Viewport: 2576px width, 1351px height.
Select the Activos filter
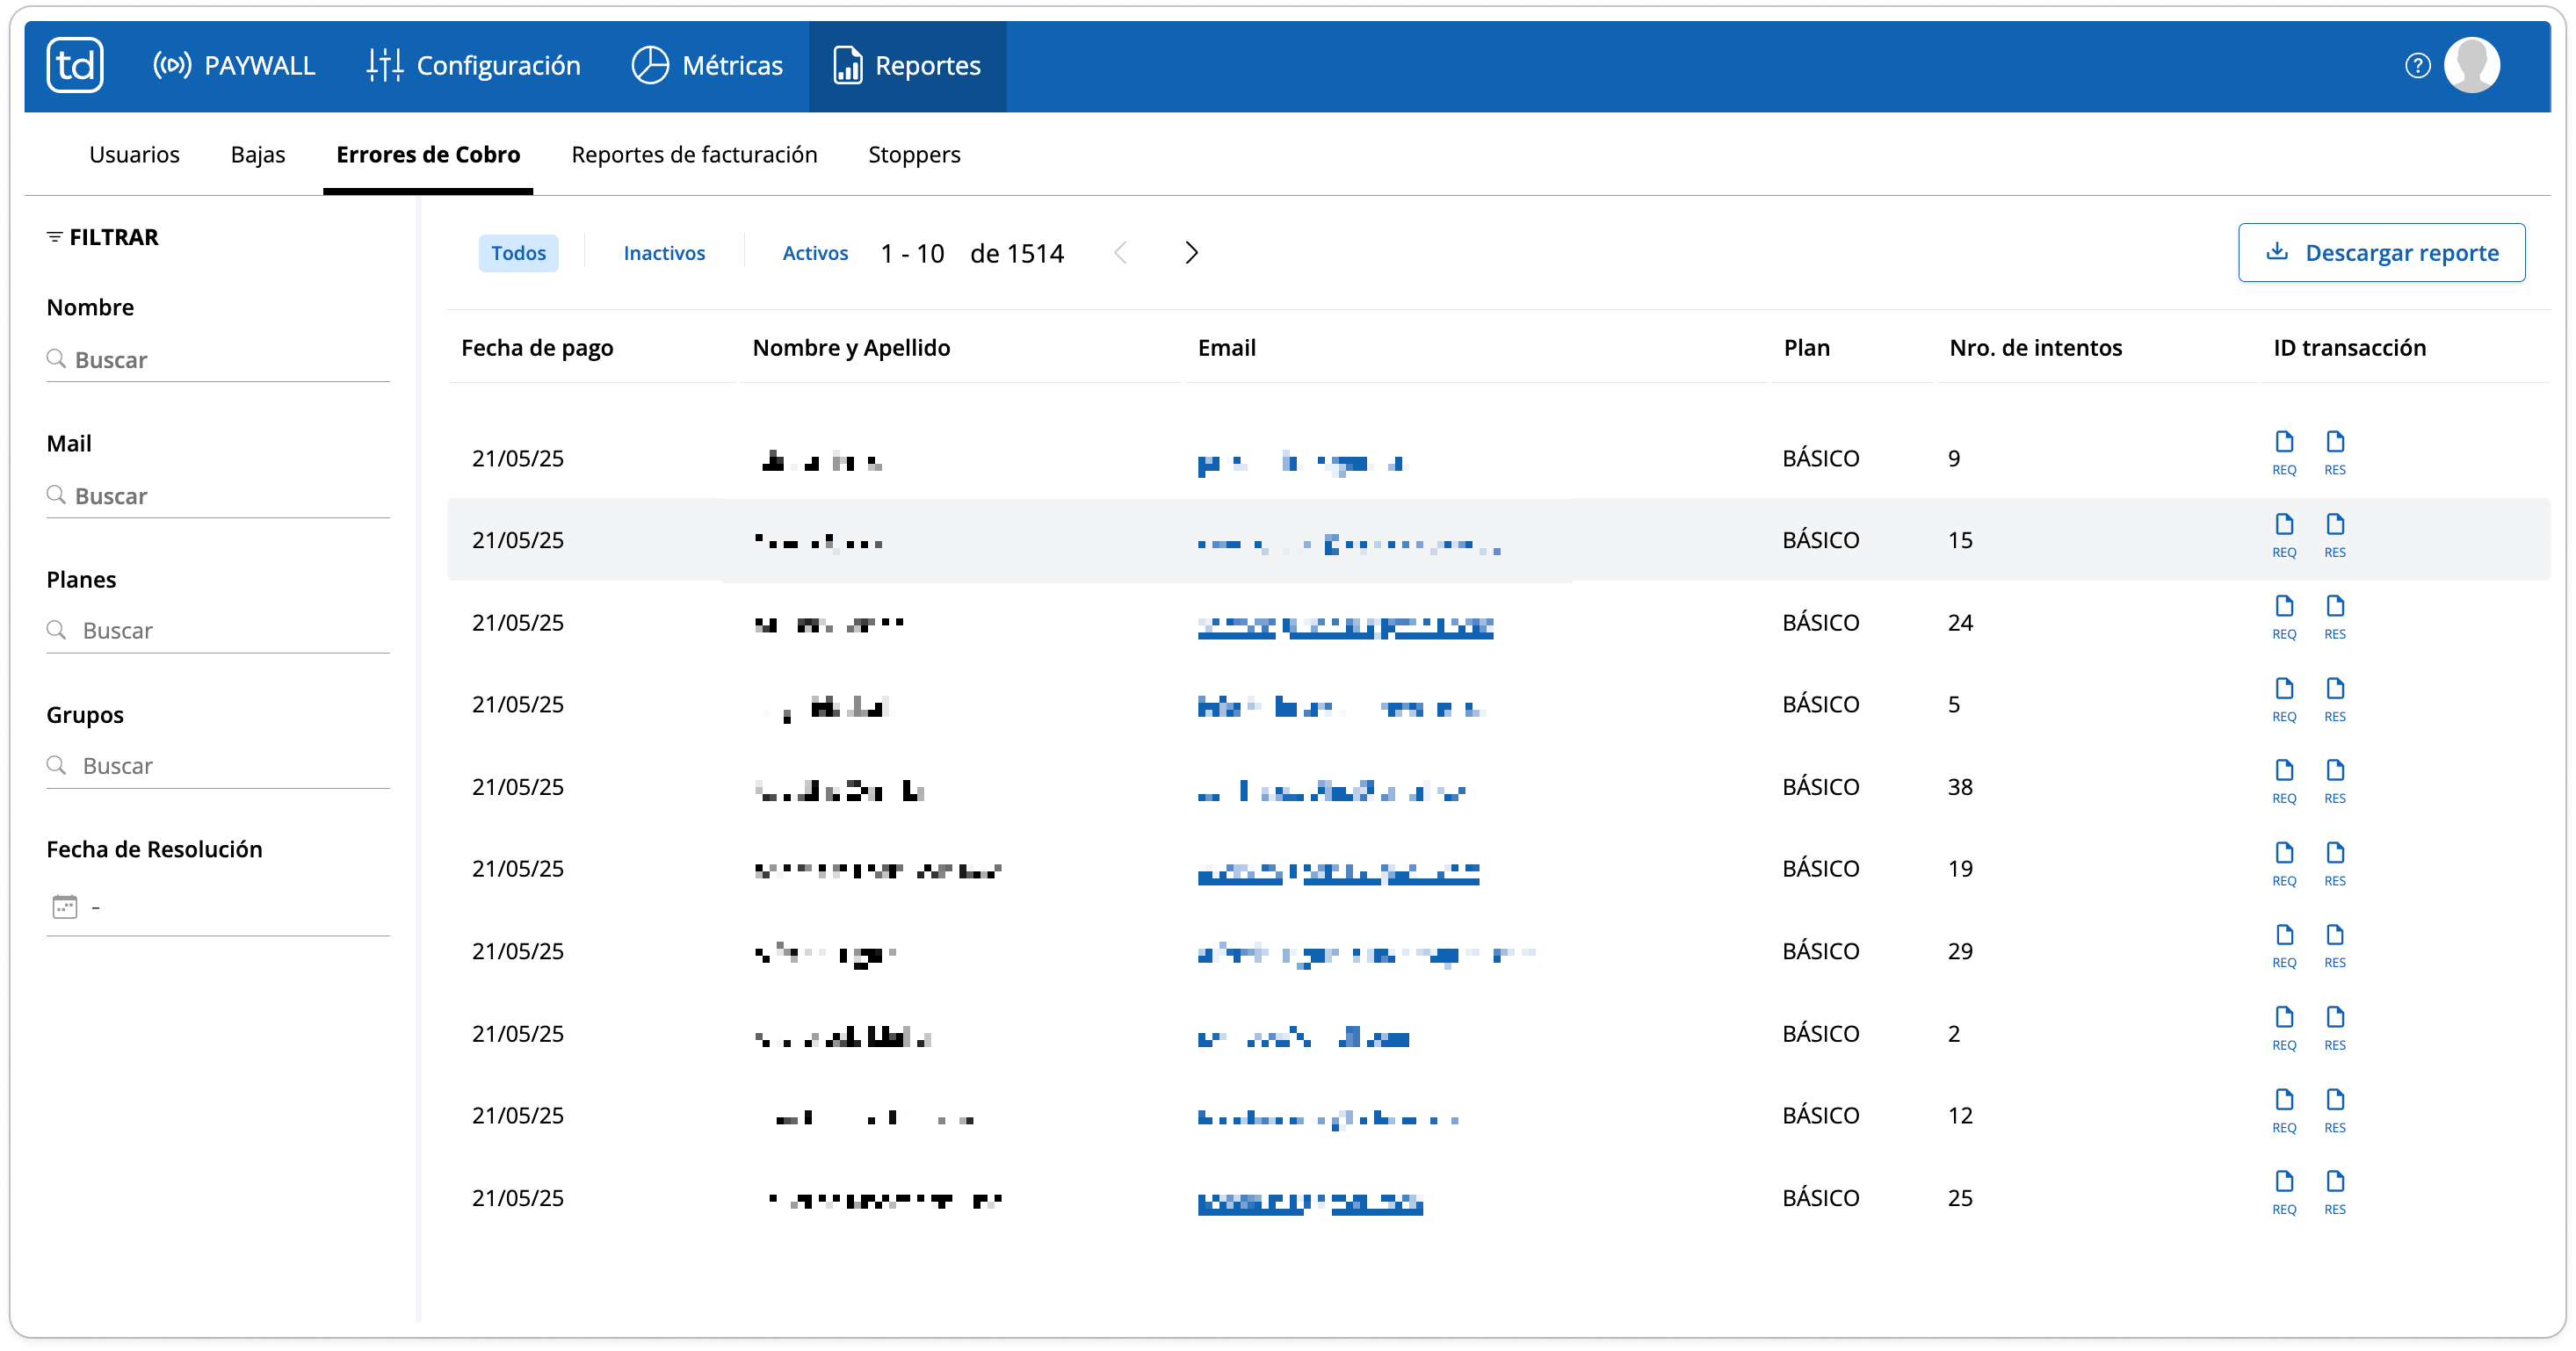pyautogui.click(x=815, y=253)
